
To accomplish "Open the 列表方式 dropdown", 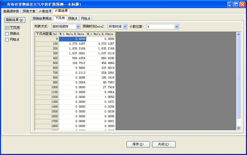I will click(78, 27).
